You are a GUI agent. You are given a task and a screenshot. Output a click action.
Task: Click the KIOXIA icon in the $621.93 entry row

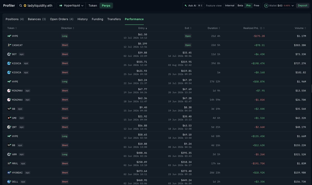(x=9, y=72)
